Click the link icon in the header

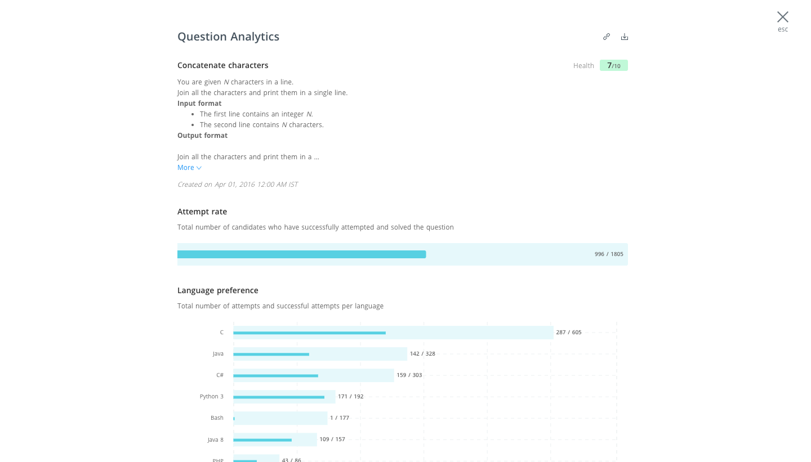coord(607,36)
